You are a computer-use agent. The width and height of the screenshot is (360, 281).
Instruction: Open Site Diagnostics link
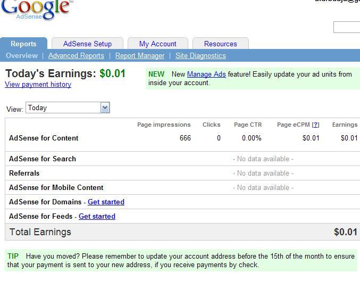click(x=200, y=55)
